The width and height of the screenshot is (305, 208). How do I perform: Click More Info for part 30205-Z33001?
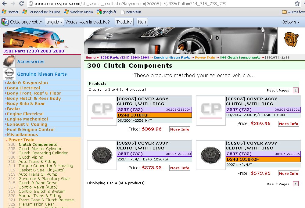pos(289,124)
